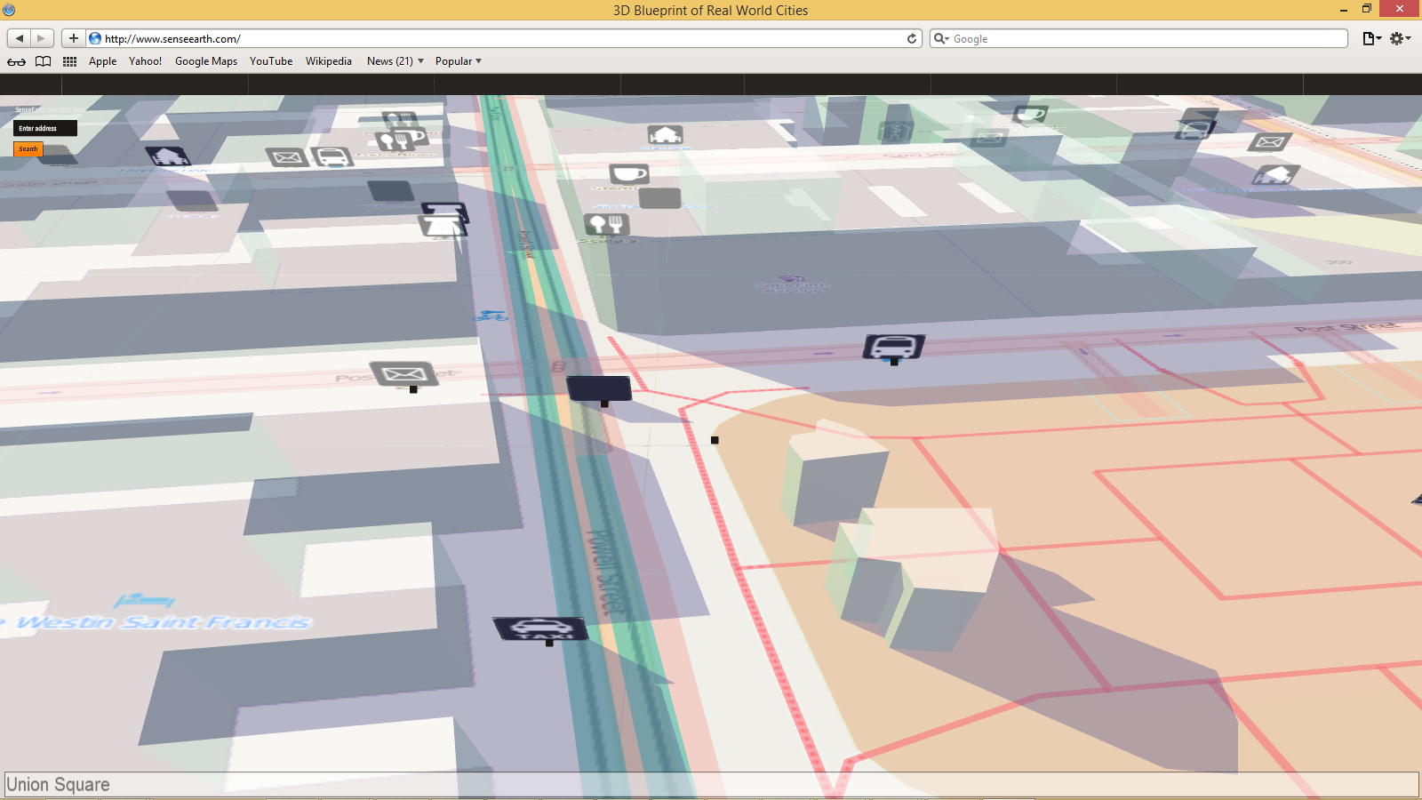
Task: Go back with the back arrow button
Action: pyautogui.click(x=20, y=38)
